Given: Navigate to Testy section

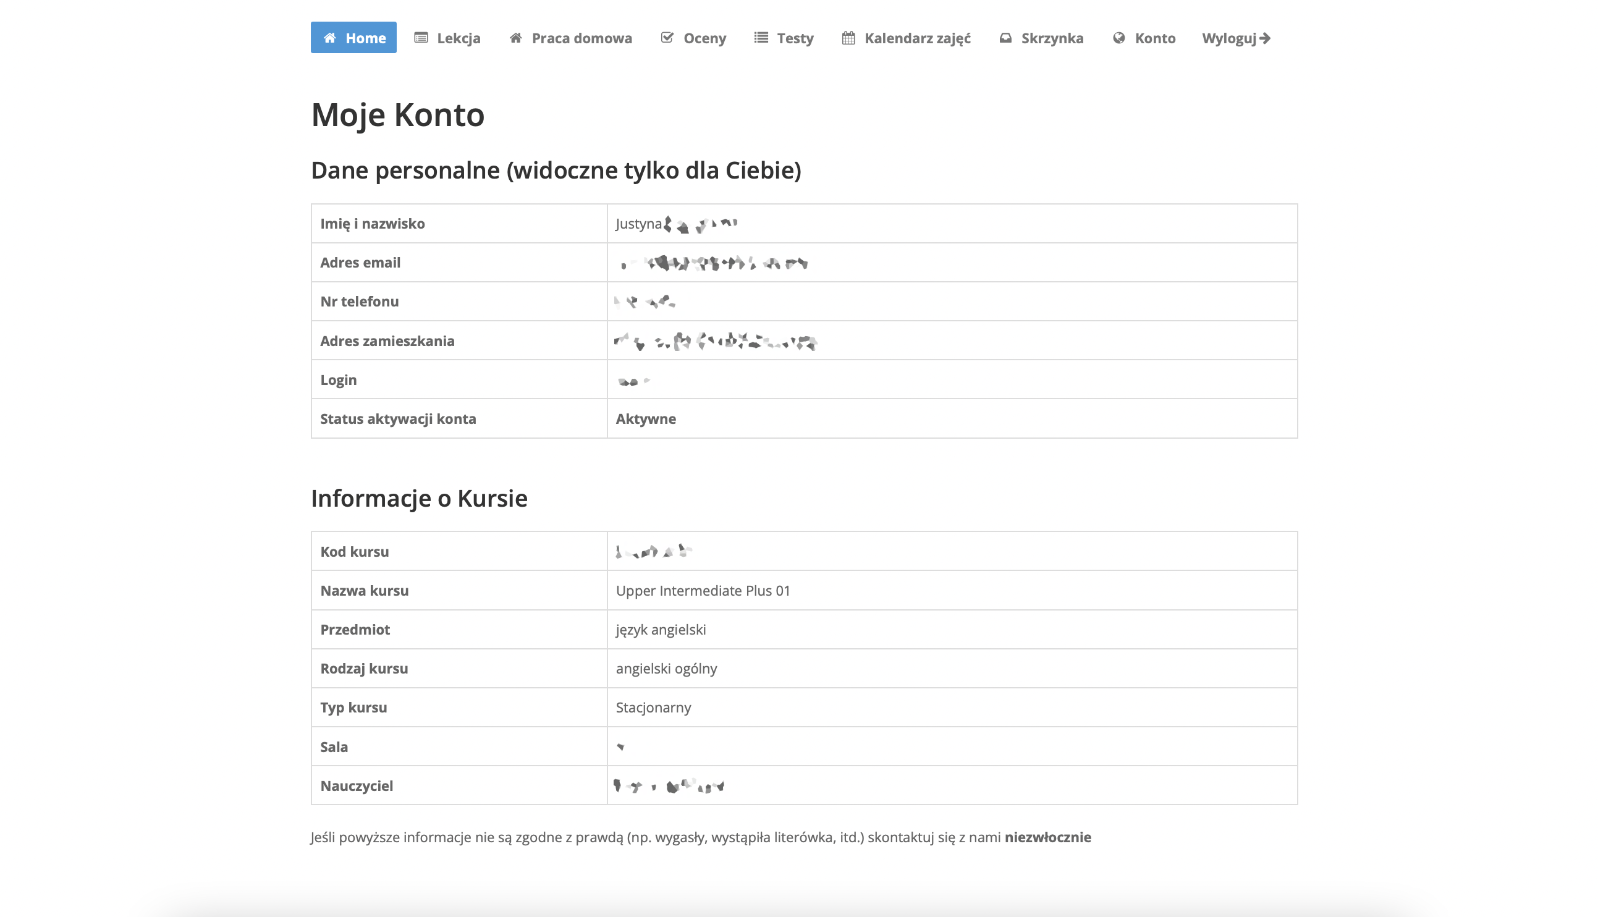Looking at the screenshot, I should (x=795, y=38).
